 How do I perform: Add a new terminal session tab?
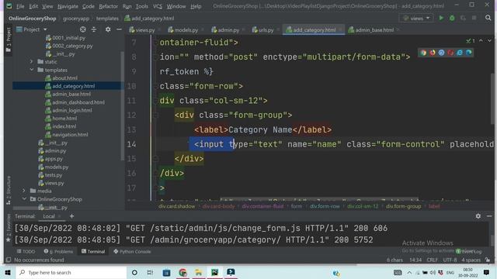(71, 216)
